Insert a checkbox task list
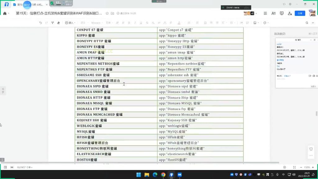The width and height of the screenshot is (318, 179). pos(205,23)
